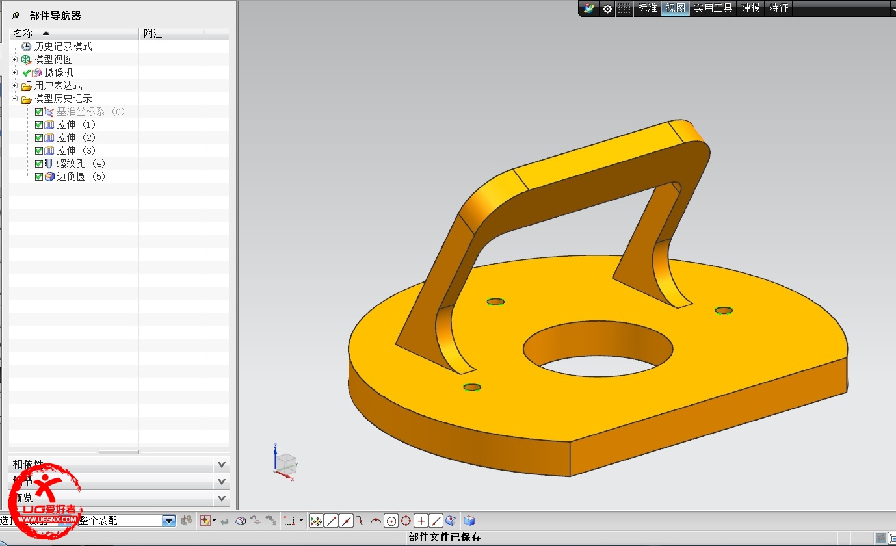Open the 整个装配 scope dropdown
The image size is (896, 546).
(x=169, y=521)
